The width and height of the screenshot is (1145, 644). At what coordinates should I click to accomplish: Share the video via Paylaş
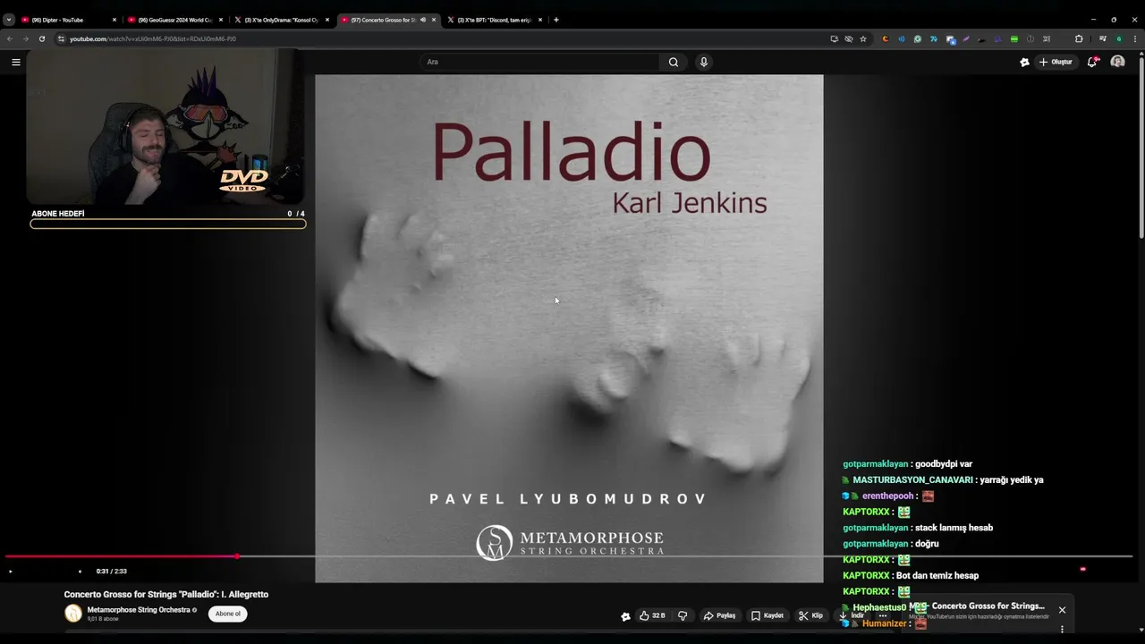(x=719, y=615)
